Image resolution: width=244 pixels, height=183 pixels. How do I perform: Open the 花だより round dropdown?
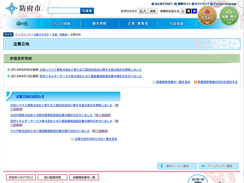(x=207, y=16)
